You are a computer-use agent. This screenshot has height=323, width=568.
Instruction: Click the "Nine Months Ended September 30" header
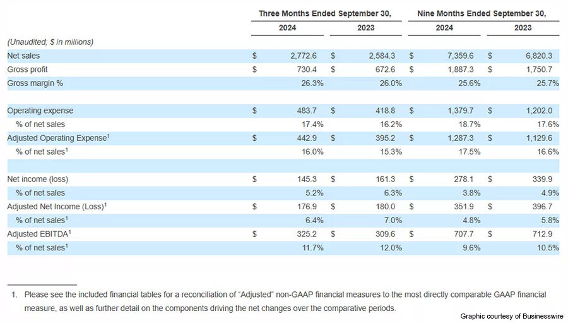tap(482, 13)
